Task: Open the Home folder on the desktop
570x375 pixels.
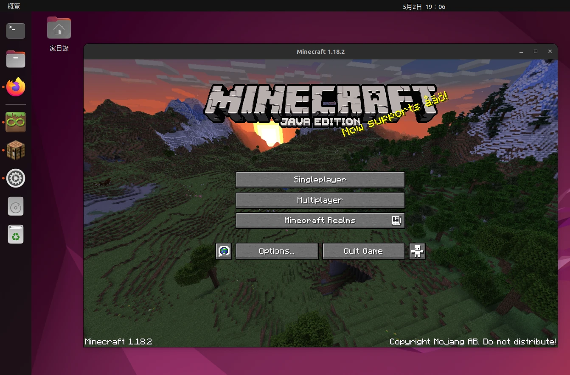Action: point(59,29)
